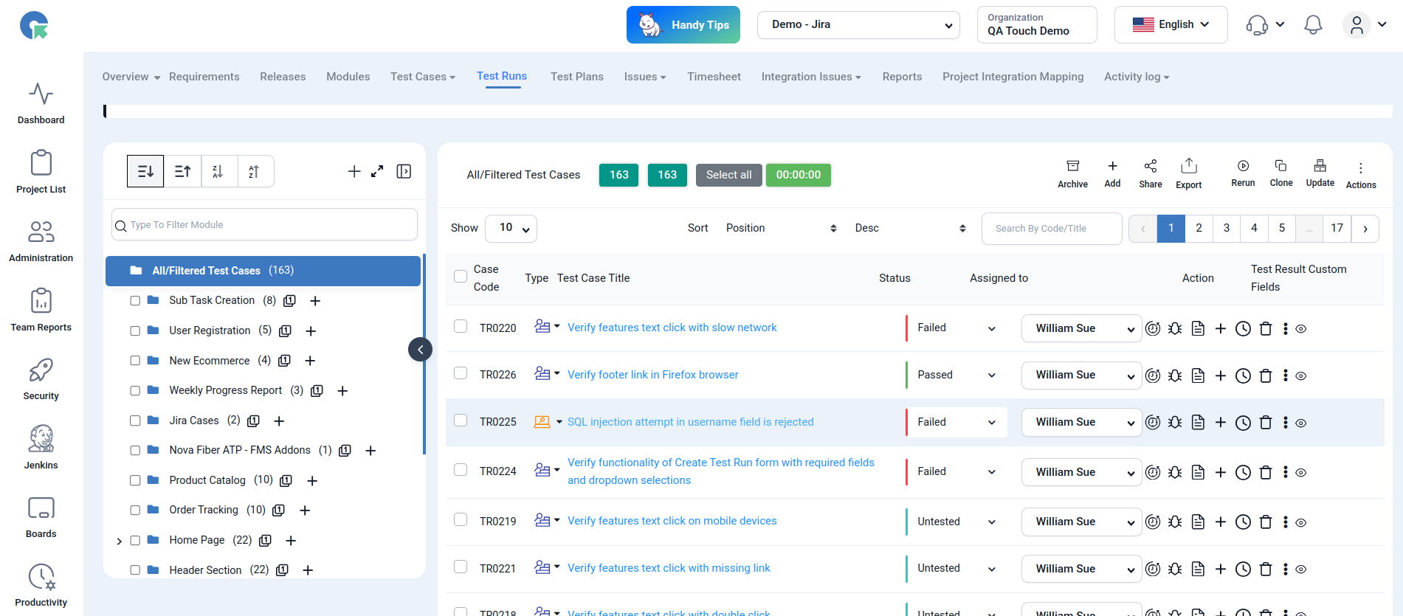Screen dimensions: 1403x616
Task: Click the bug icon for TR0220
Action: pyautogui.click(x=1175, y=328)
